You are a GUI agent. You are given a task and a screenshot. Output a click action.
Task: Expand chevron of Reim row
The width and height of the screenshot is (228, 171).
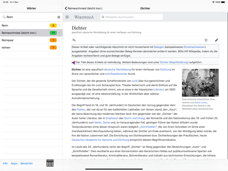pyautogui.click(x=59, y=26)
